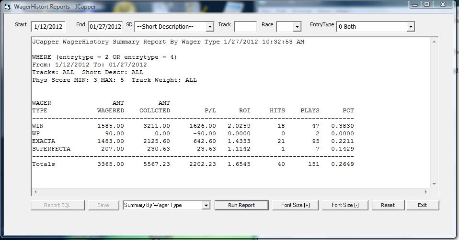The height and width of the screenshot is (240, 459).
Task: Click the total collected value 5567.23
Action: [157, 164]
